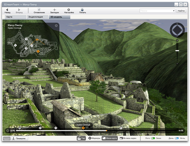Close the Мачу-Пикчу mini-map panel

[x=56, y=26]
